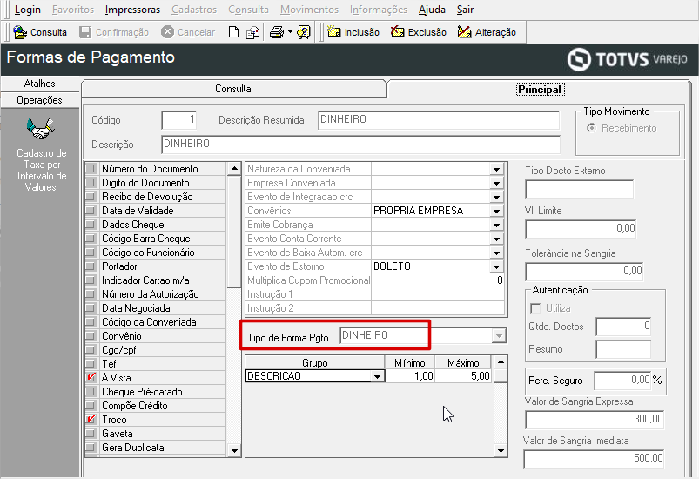699x479 pixels.
Task: Open the Tipo de Forma Pgto dropdown
Action: coord(500,335)
